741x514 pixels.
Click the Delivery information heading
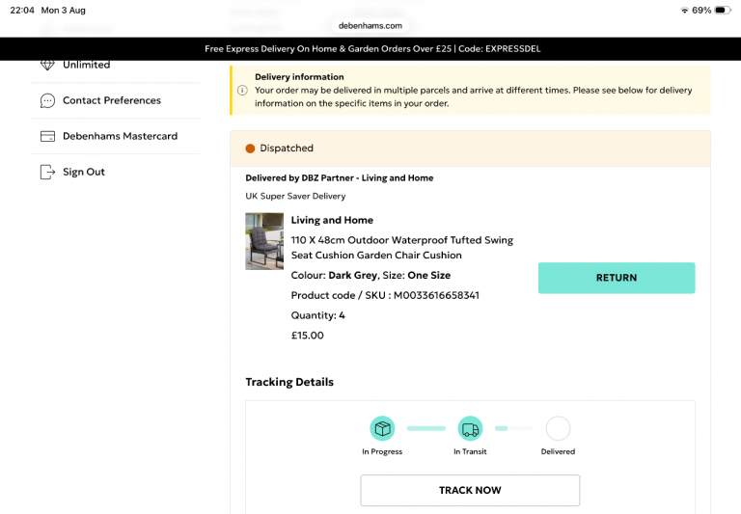(299, 77)
